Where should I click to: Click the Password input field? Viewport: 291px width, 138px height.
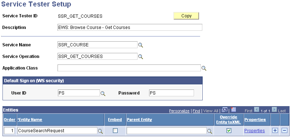[172, 93]
